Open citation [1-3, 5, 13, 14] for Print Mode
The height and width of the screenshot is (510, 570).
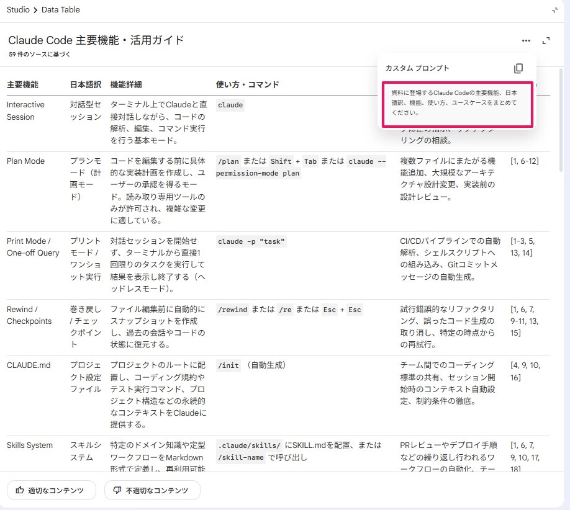pyautogui.click(x=522, y=247)
